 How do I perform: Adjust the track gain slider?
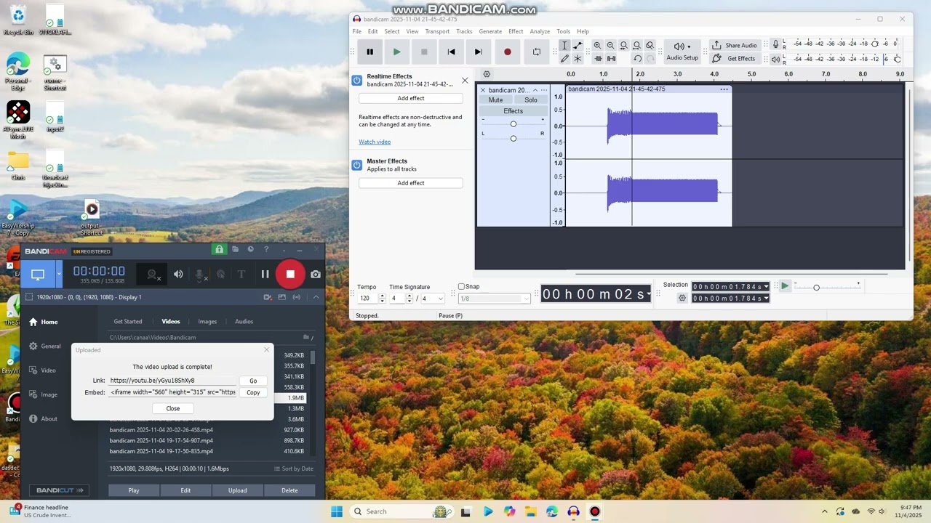point(514,124)
